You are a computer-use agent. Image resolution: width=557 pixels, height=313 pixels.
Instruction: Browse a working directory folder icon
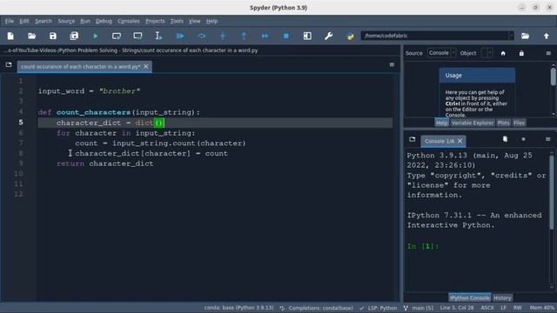(525, 36)
